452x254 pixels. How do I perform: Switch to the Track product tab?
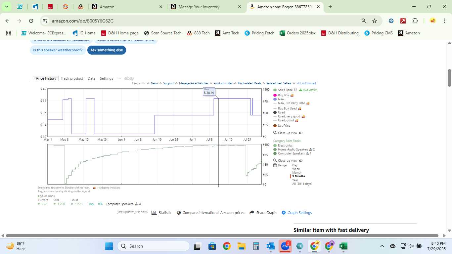click(72, 78)
